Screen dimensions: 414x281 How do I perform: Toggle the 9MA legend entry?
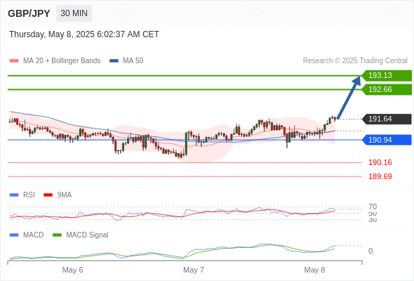coord(58,195)
